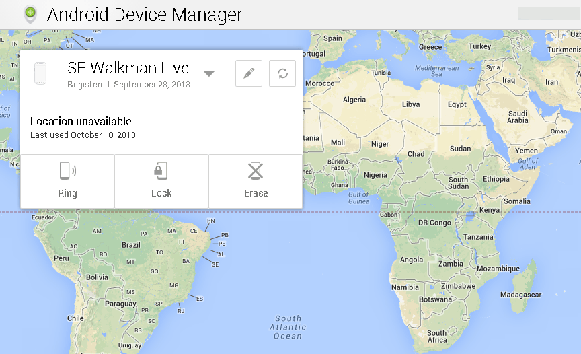
Task: Click the Kenya label on the map
Action: pyautogui.click(x=490, y=210)
